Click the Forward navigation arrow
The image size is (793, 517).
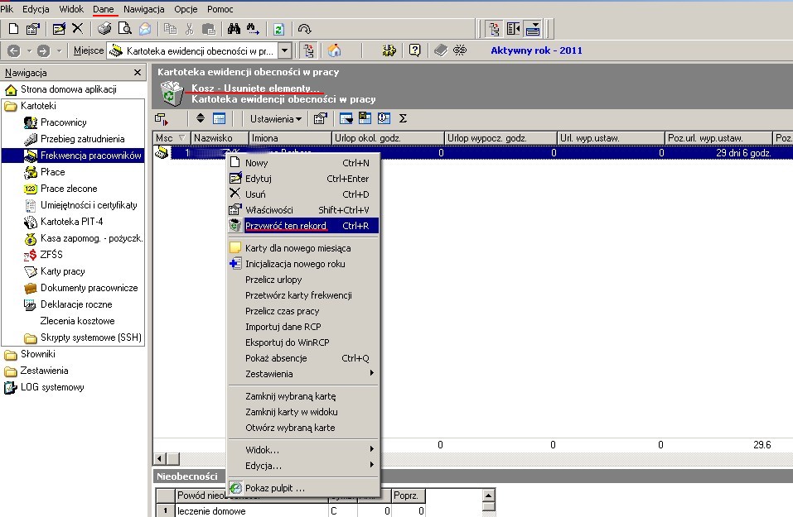tap(43, 50)
